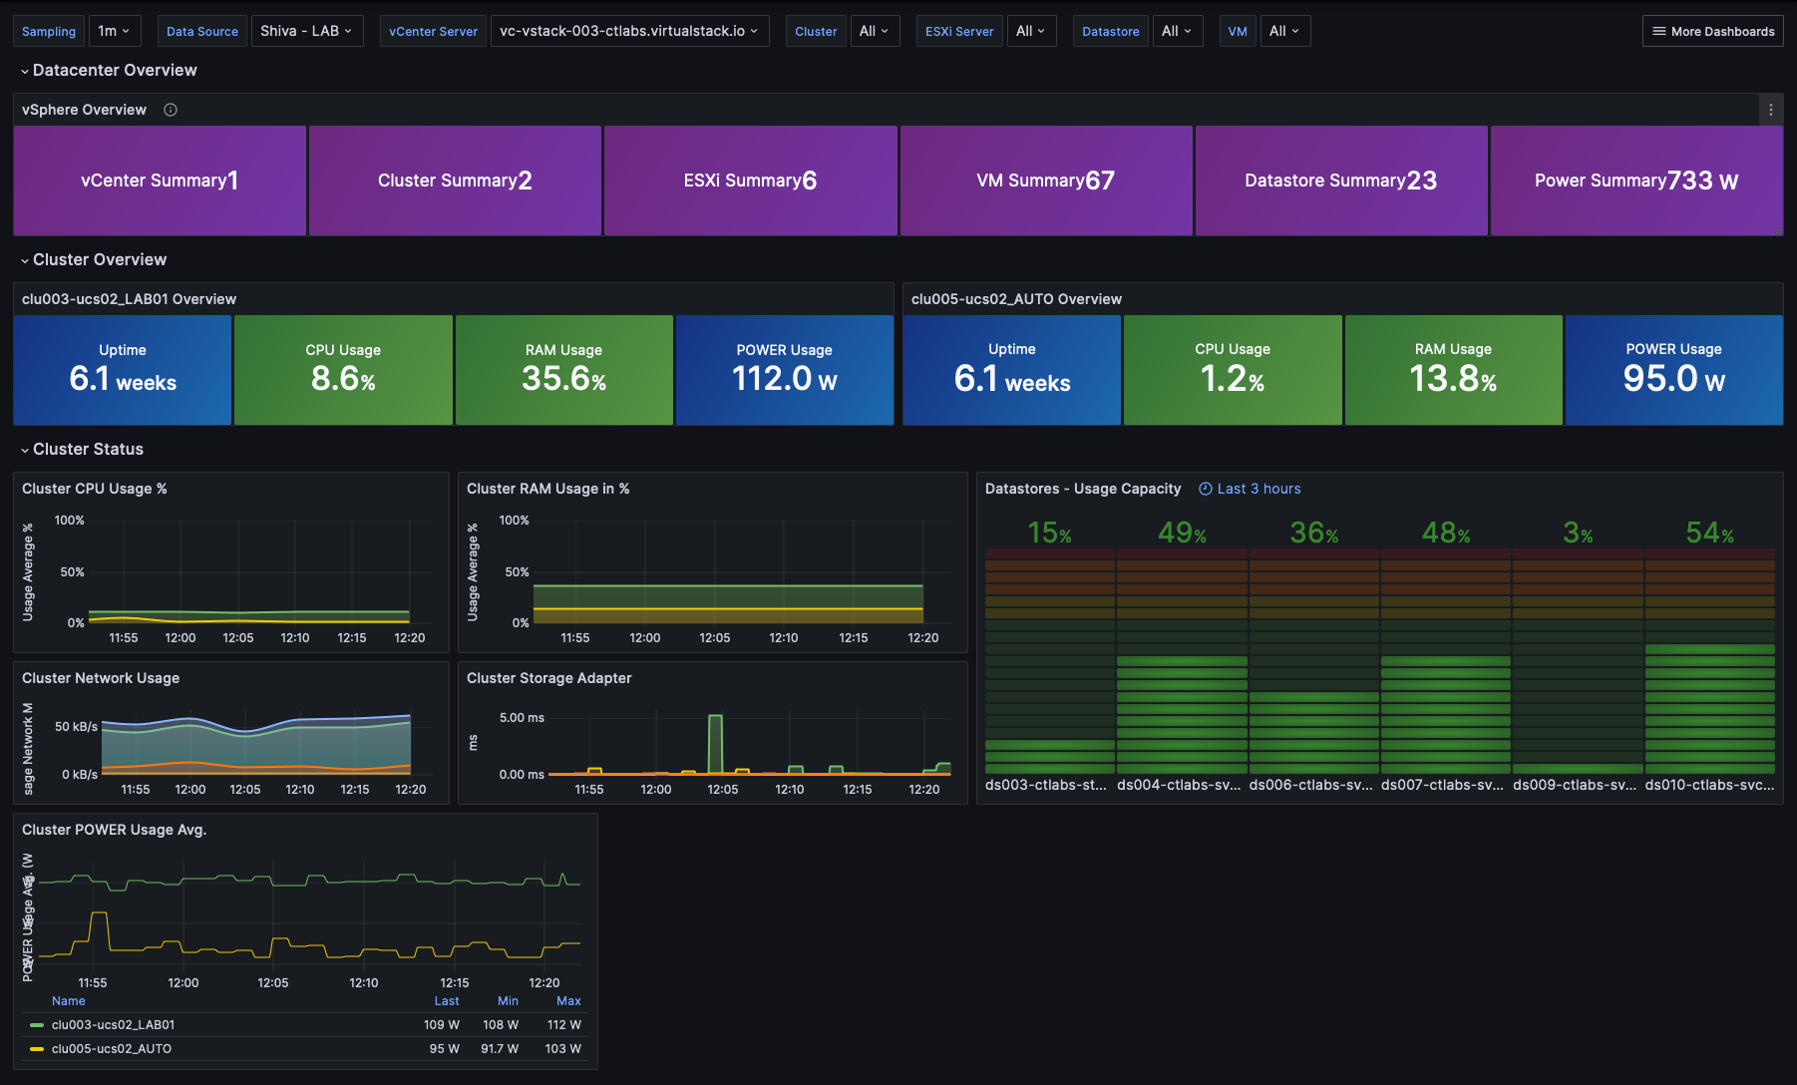This screenshot has height=1085, width=1797.
Task: Click the hamburger icon in More Dashboards
Action: tap(1658, 31)
